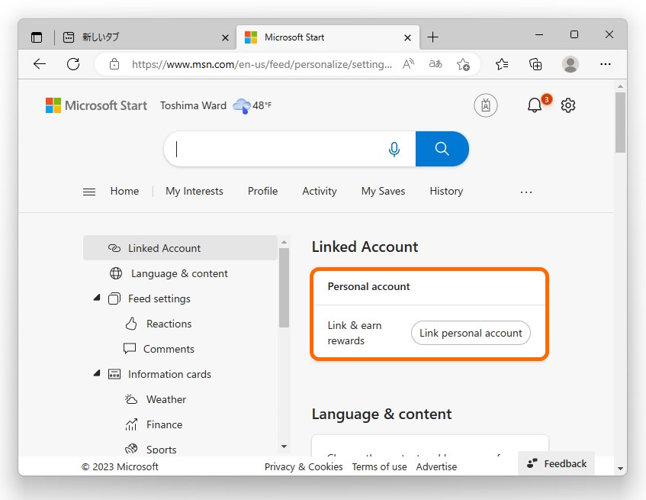Click the Edge profile icon in the toolbar
The image size is (646, 500).
[x=570, y=65]
